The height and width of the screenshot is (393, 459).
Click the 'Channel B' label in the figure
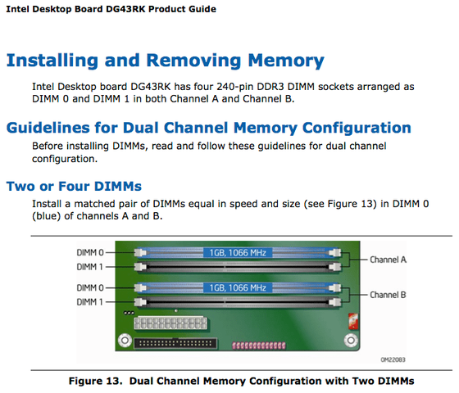coord(388,295)
